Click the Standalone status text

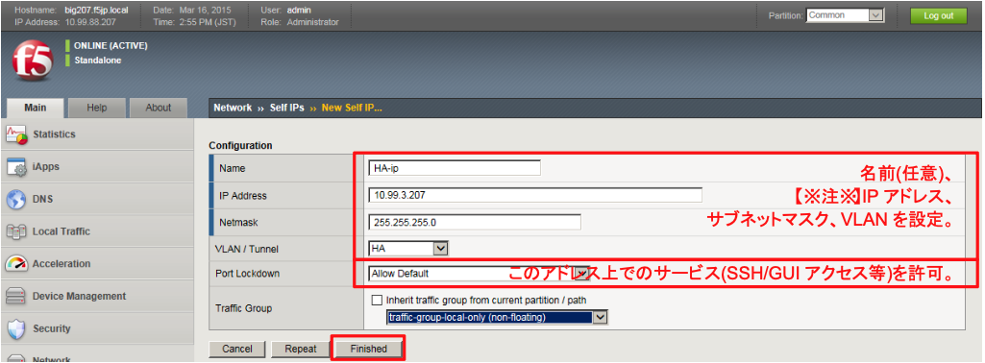pos(97,60)
